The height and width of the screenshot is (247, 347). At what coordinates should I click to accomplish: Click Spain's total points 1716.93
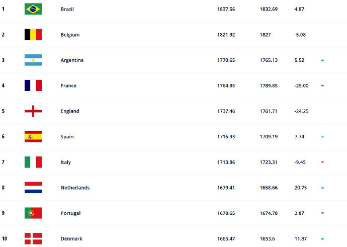click(226, 137)
